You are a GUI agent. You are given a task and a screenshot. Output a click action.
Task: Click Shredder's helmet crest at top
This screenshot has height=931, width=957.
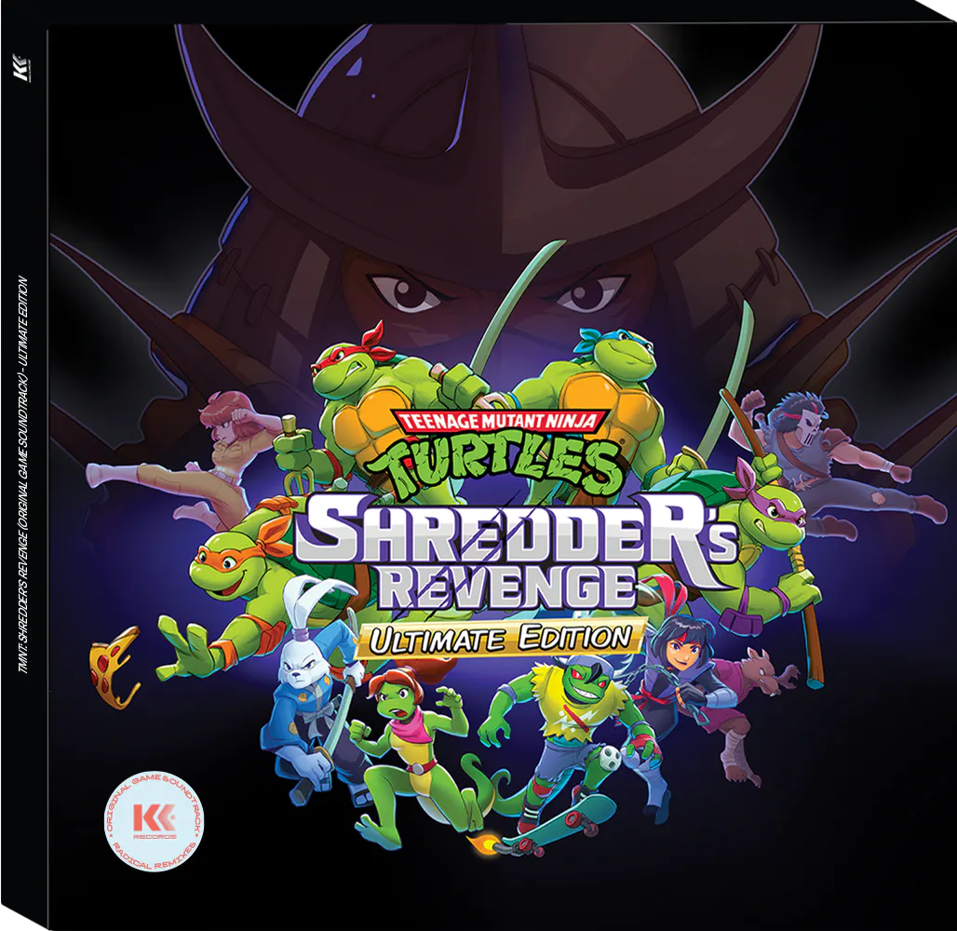[501, 131]
